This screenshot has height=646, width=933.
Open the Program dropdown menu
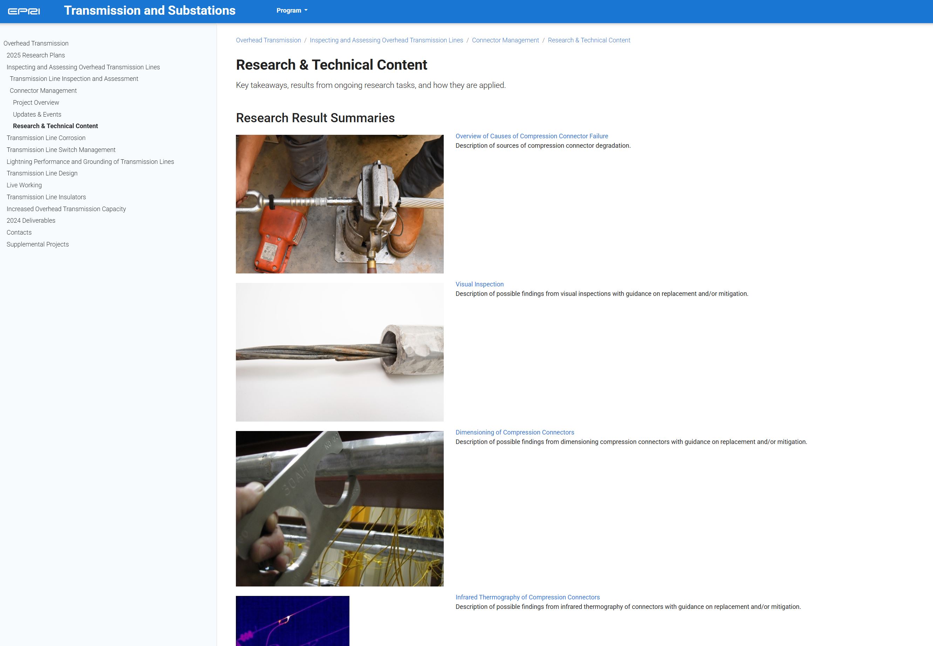click(292, 11)
